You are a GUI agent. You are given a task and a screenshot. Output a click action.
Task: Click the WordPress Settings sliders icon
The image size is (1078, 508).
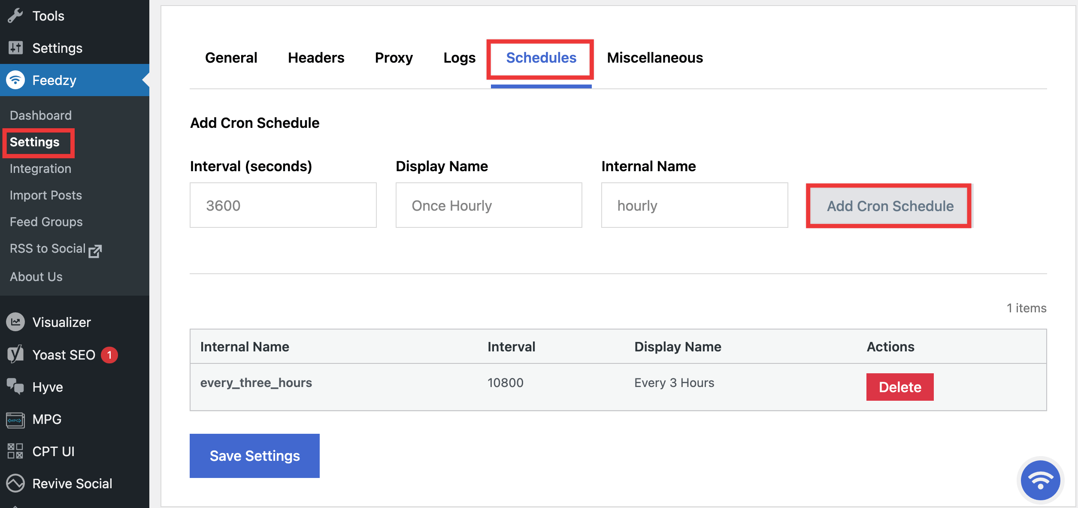point(15,48)
